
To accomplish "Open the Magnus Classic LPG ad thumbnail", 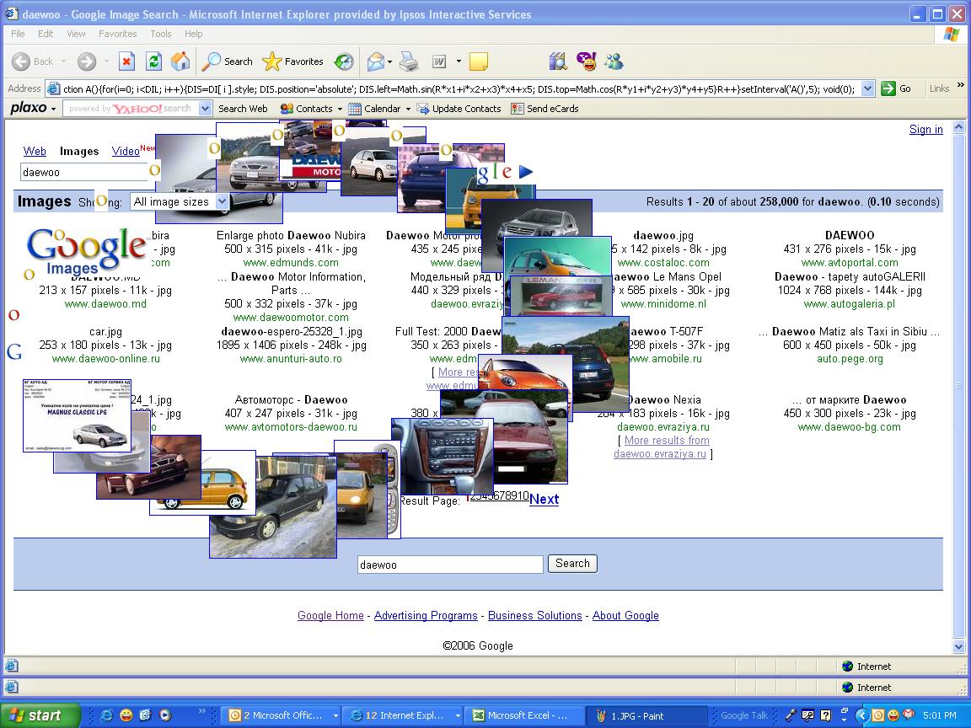I will click(77, 415).
